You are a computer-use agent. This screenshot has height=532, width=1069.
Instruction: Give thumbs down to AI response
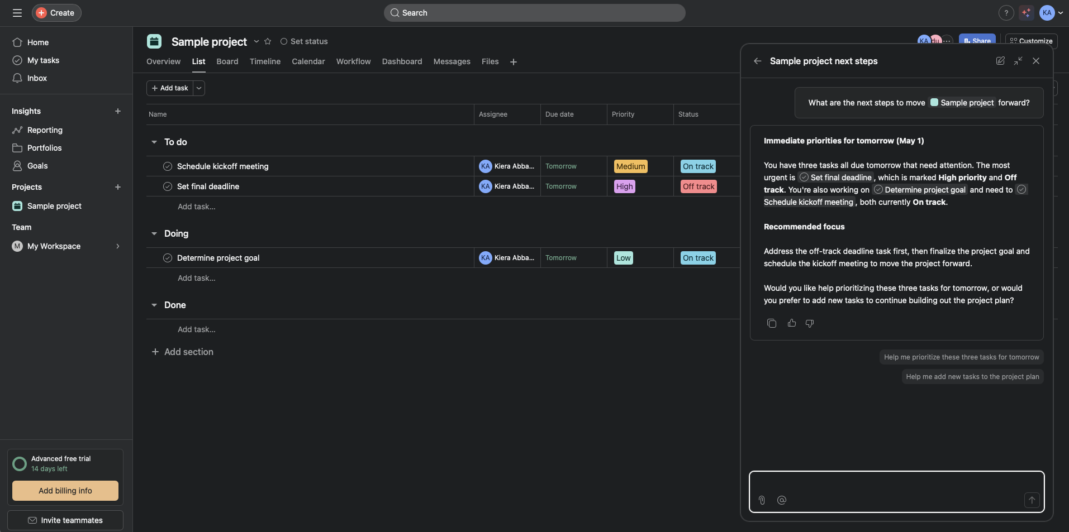pyautogui.click(x=810, y=323)
